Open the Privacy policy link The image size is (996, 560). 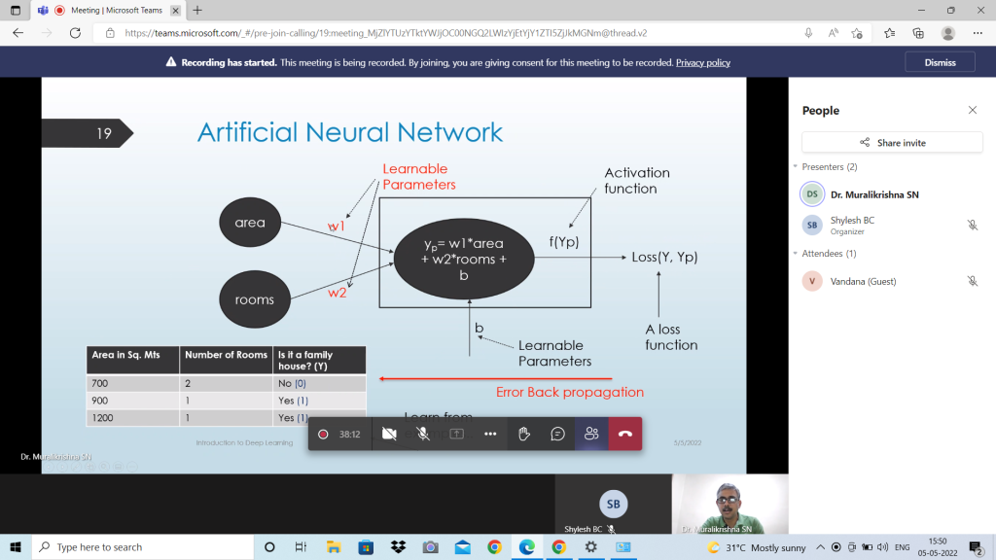point(702,62)
